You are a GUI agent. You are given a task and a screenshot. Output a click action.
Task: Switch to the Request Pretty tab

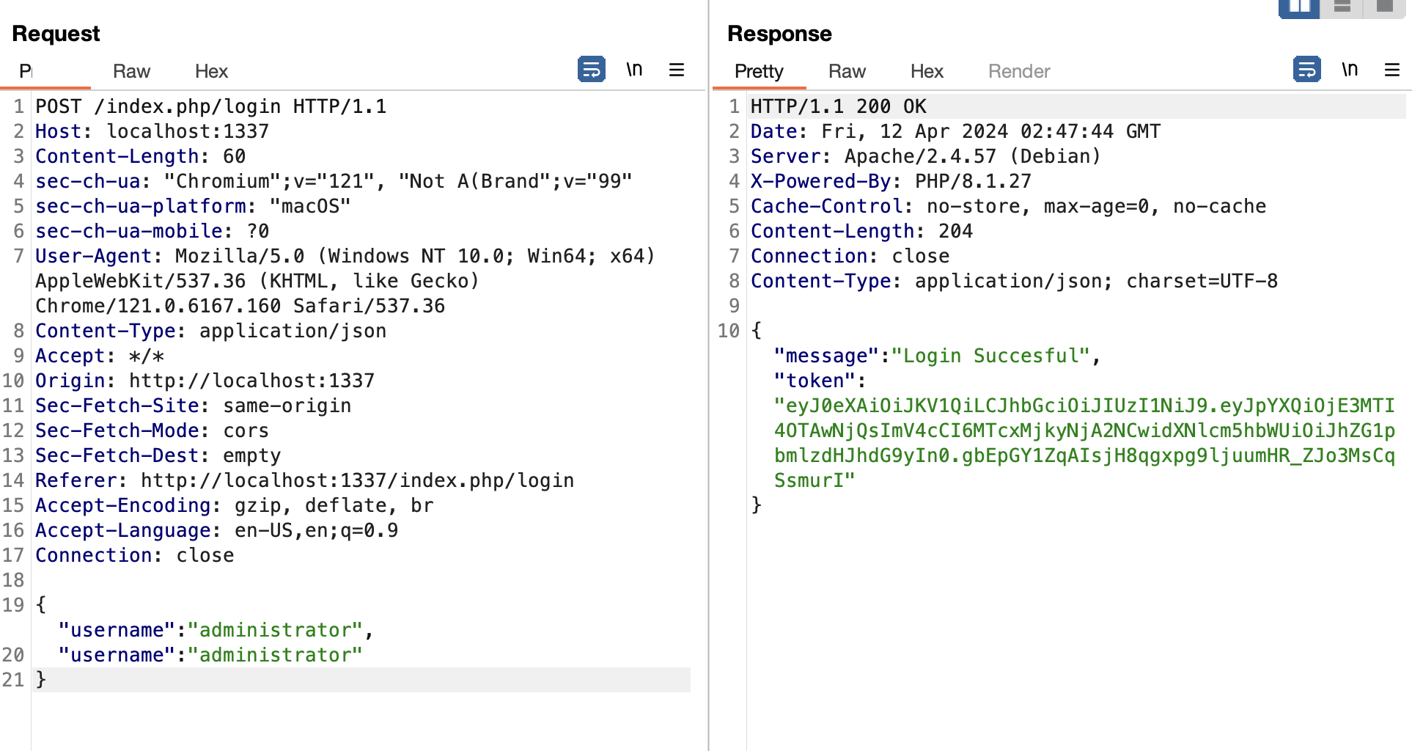click(x=26, y=71)
